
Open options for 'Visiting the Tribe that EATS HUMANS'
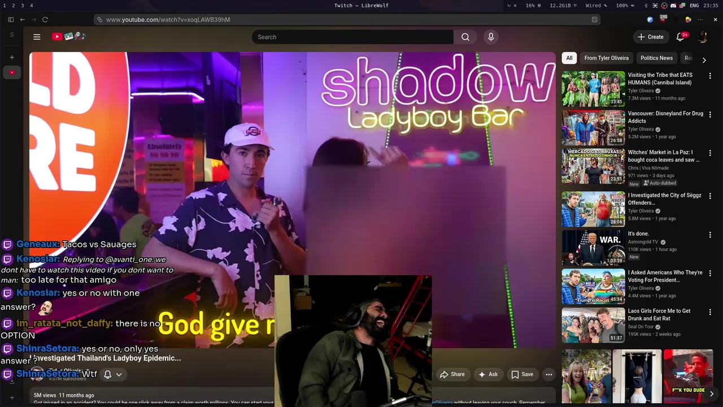pos(710,76)
